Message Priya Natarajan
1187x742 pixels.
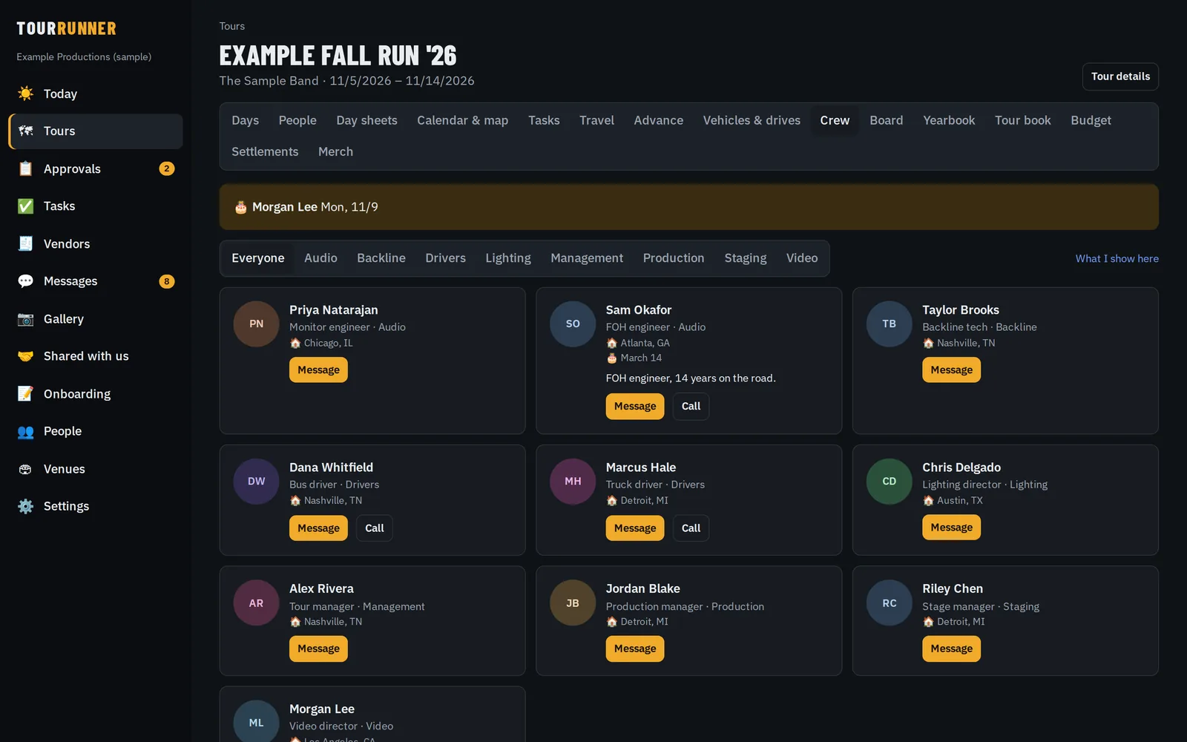point(318,370)
